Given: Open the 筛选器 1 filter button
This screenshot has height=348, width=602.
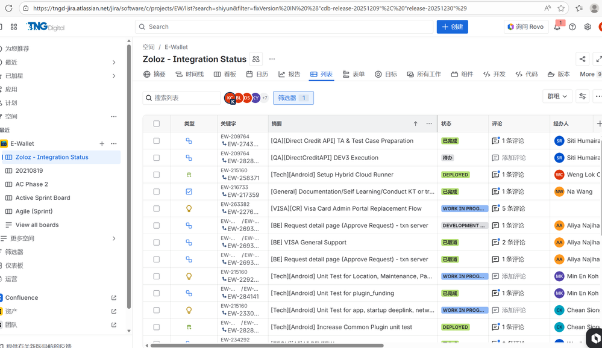Looking at the screenshot, I should click(x=293, y=98).
